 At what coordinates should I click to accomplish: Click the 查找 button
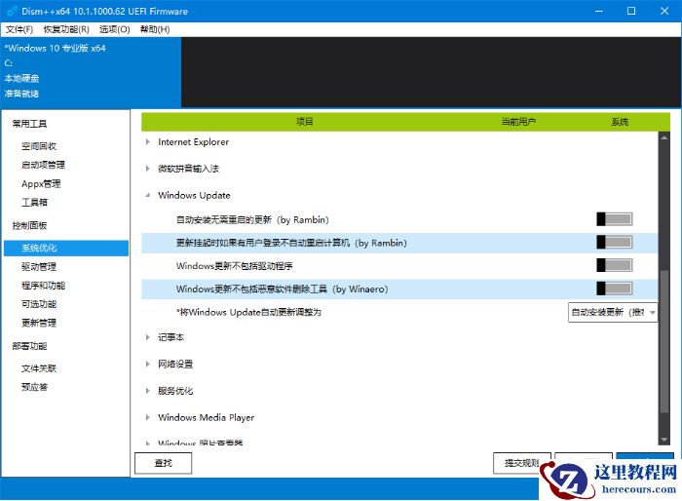tap(163, 463)
